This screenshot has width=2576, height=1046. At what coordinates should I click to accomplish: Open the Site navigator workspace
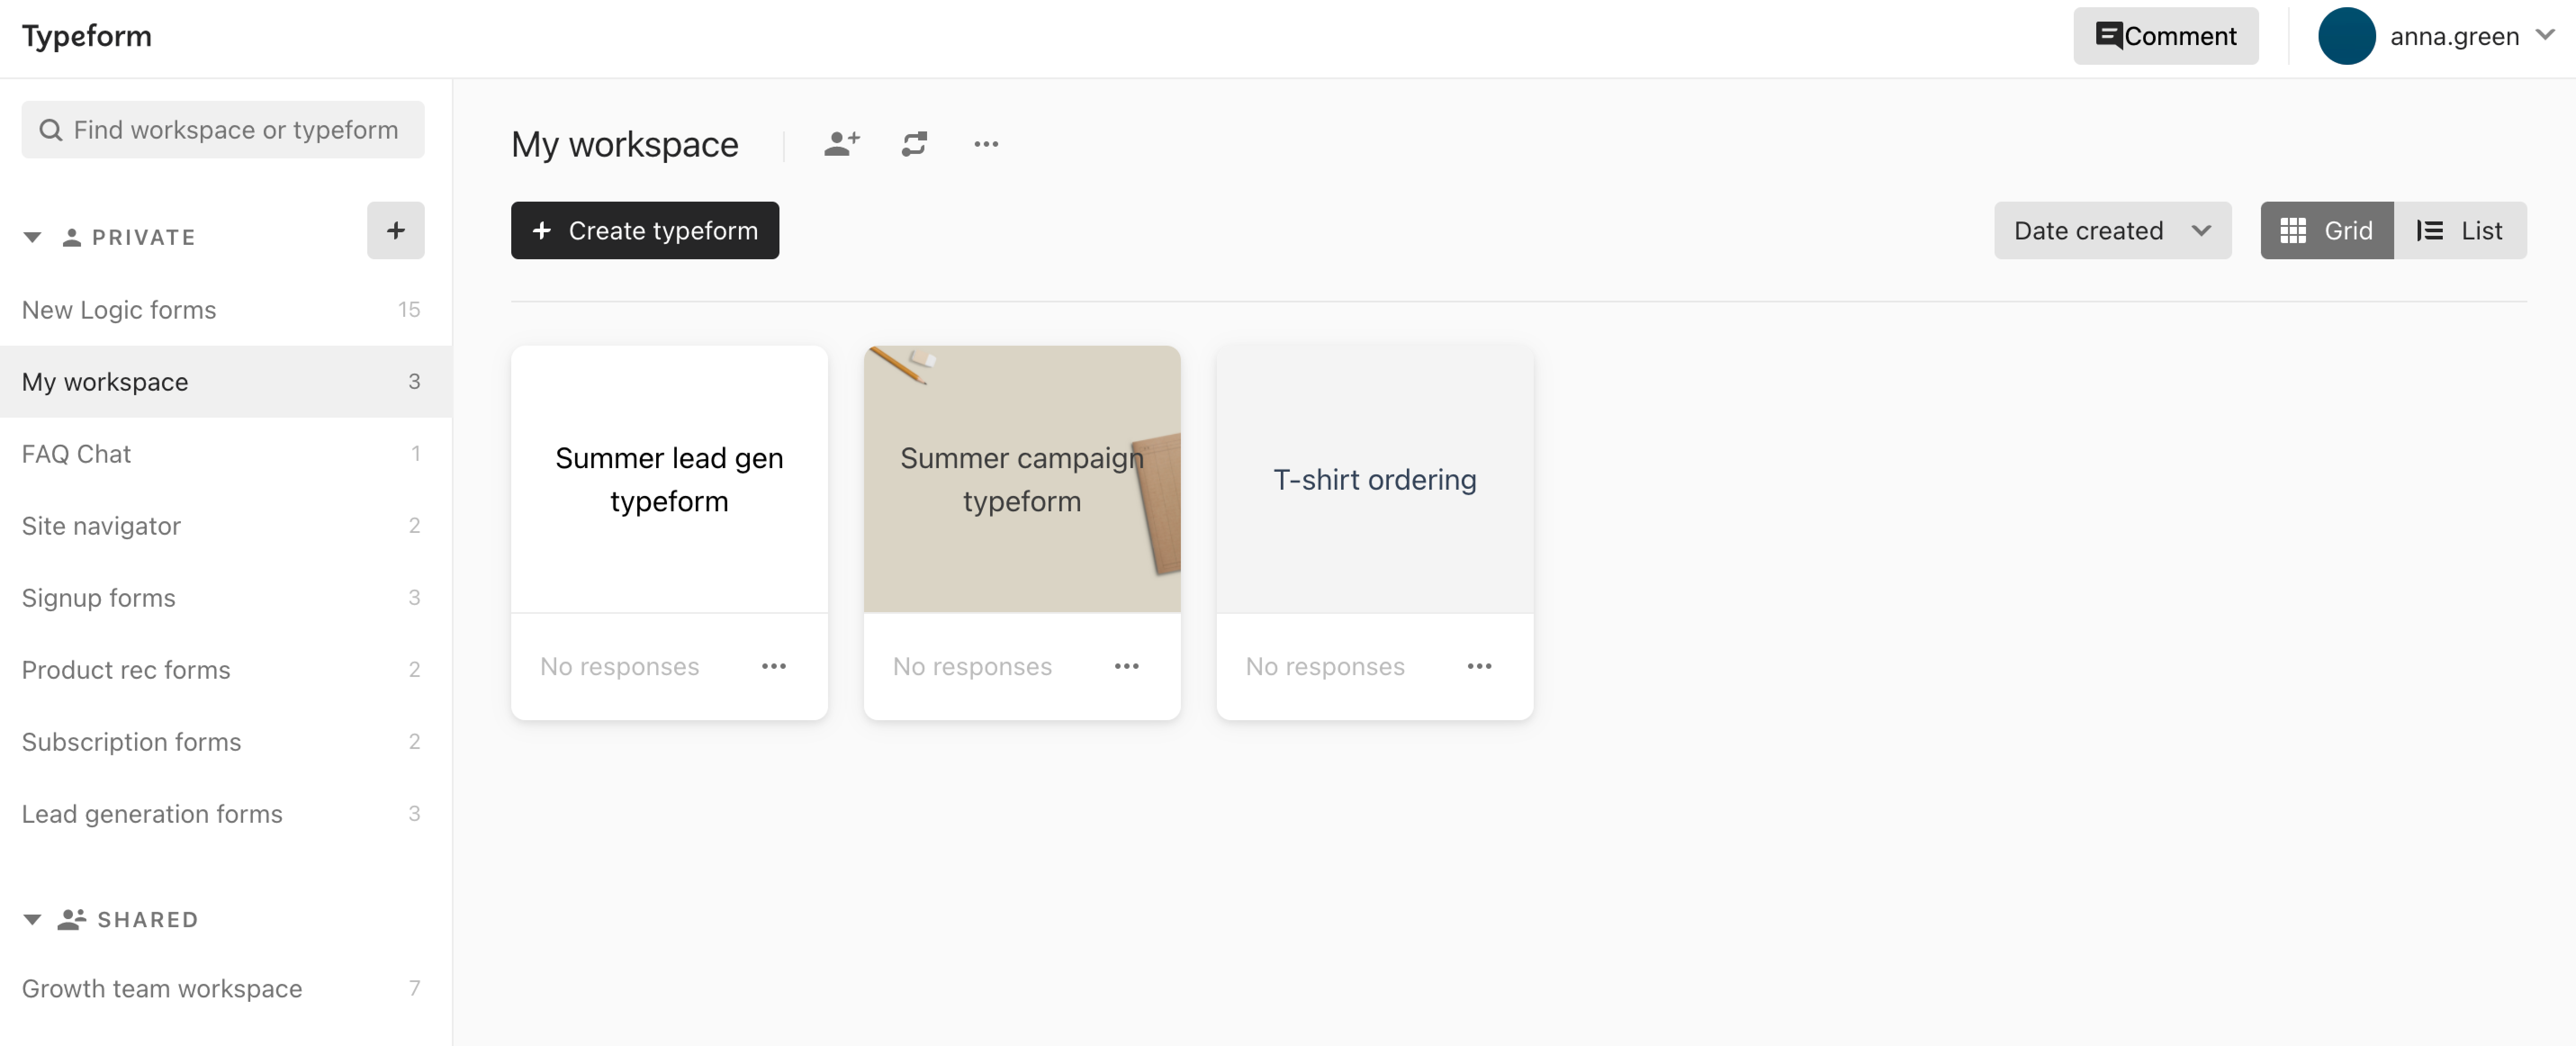[226, 526]
